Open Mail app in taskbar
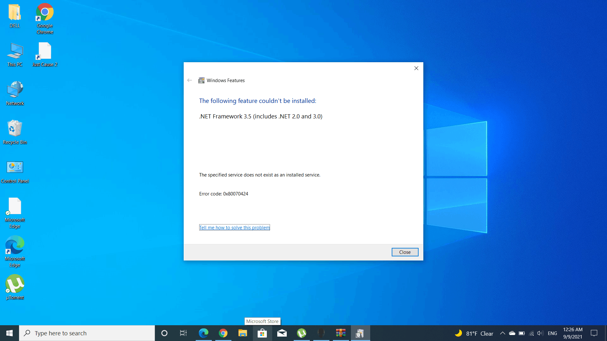607x341 pixels. click(x=282, y=333)
